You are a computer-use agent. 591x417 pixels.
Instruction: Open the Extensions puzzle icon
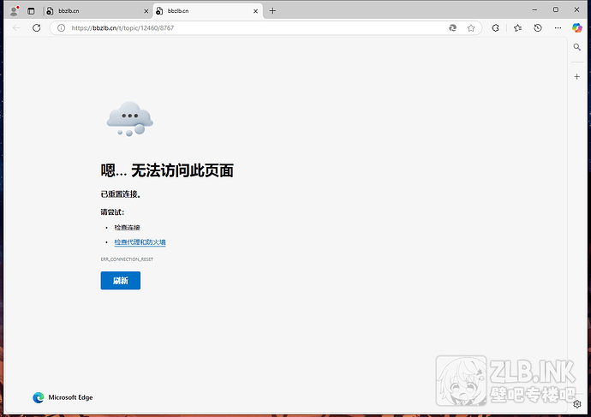click(495, 28)
